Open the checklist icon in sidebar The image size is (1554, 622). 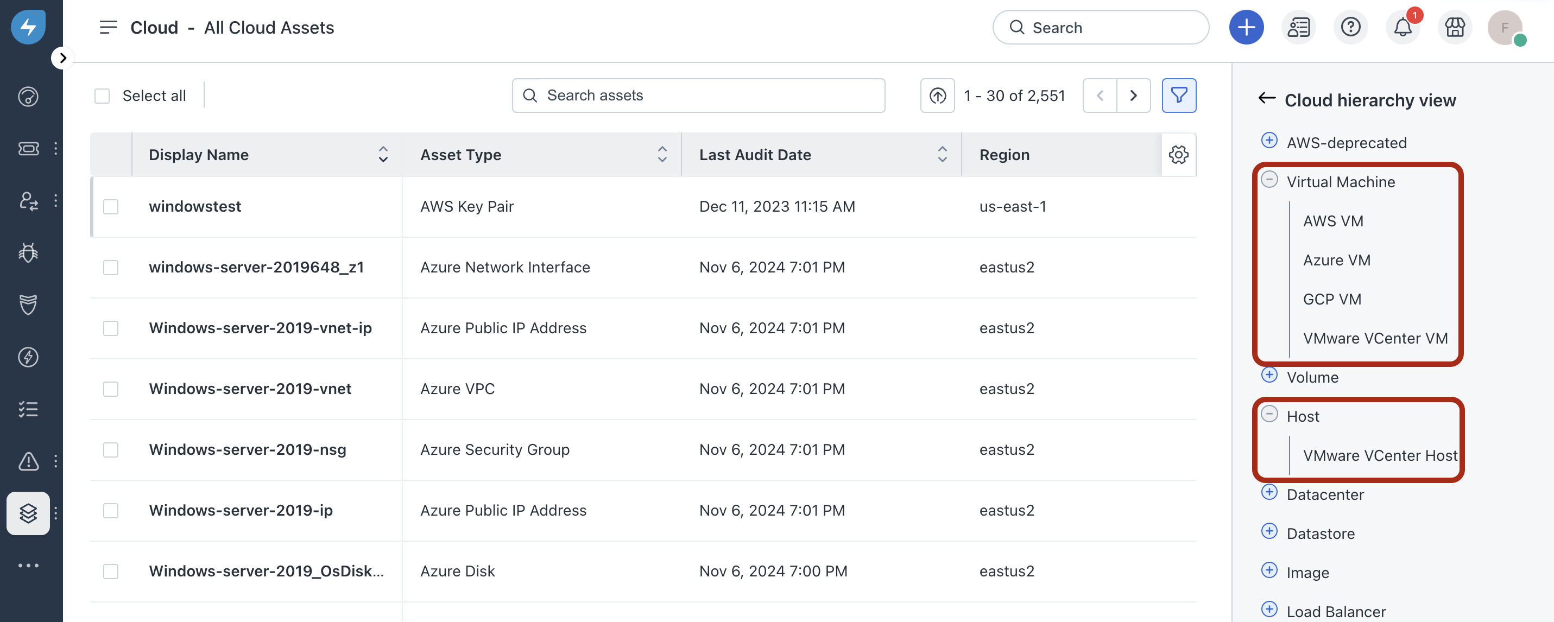(28, 409)
